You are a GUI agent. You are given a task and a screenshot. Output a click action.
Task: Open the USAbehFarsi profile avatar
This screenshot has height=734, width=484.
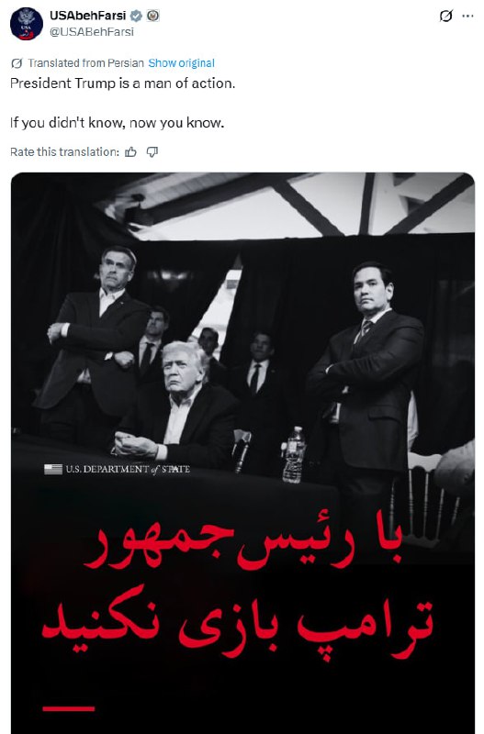pyautogui.click(x=27, y=24)
